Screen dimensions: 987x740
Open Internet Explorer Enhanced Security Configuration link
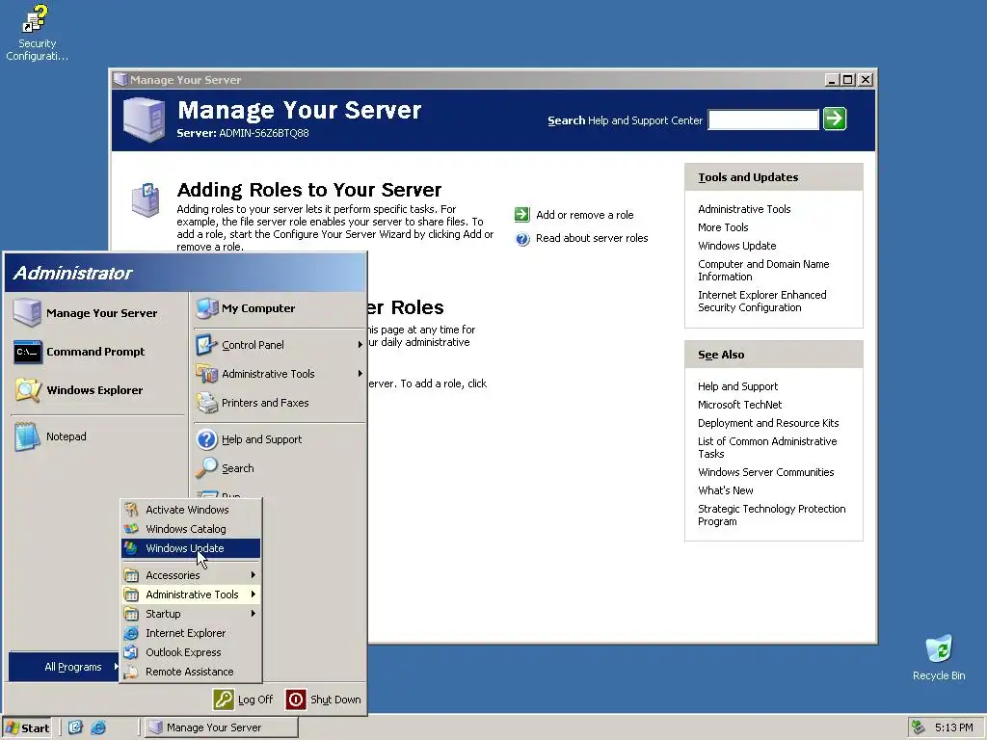point(762,301)
